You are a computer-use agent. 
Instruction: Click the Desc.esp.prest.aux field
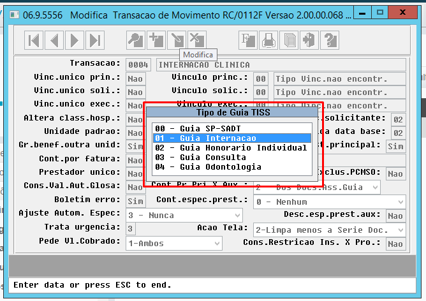pyautogui.click(x=395, y=216)
